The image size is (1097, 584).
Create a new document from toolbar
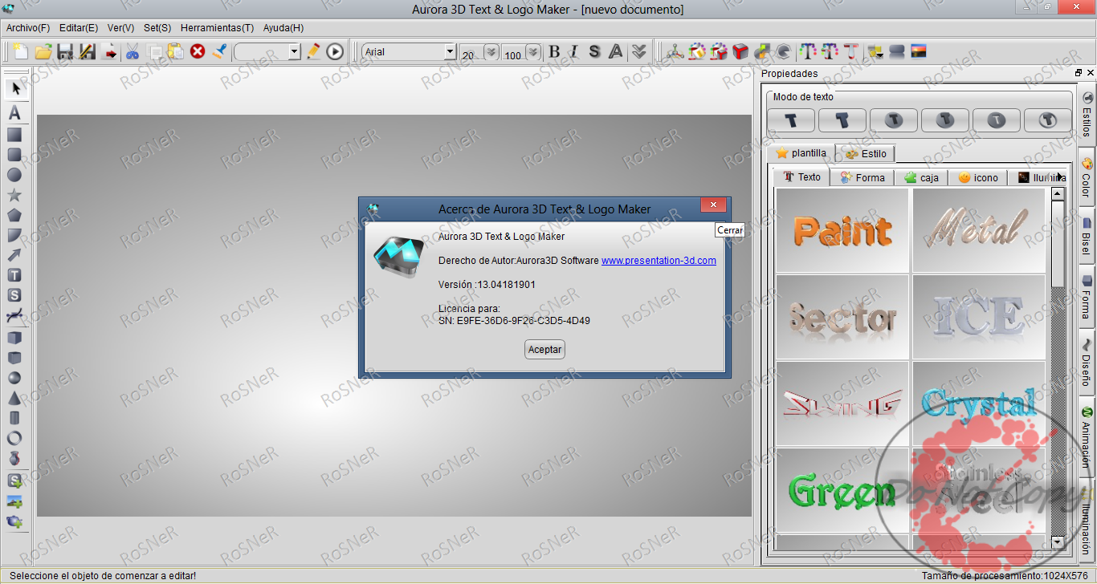tap(22, 52)
